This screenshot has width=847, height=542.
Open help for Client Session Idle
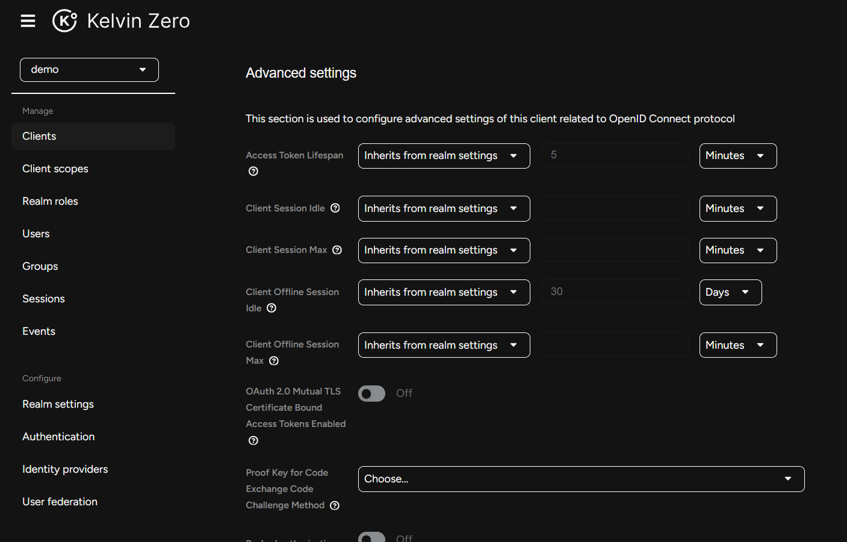(x=335, y=208)
